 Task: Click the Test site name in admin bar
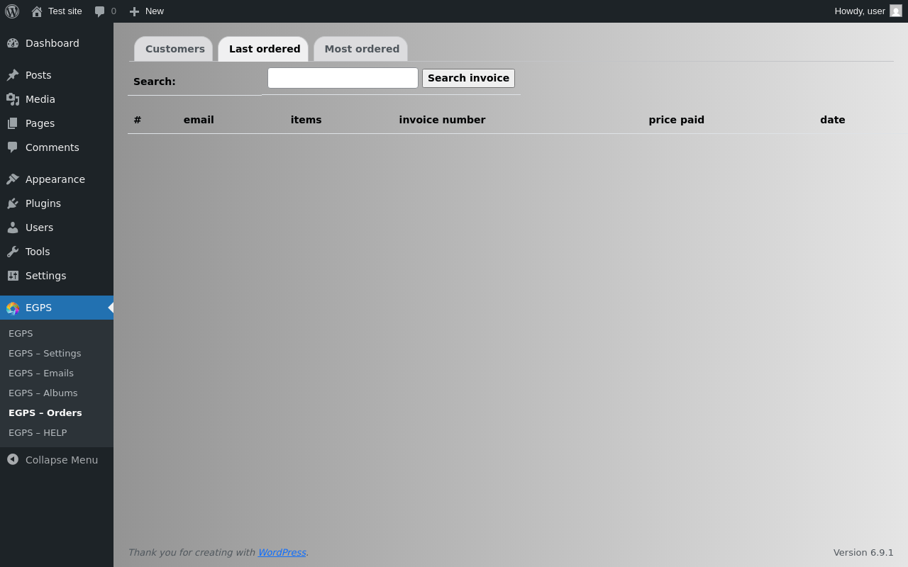[x=65, y=11]
